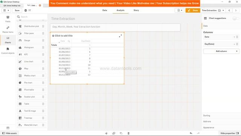The image size is (241, 136).
Task: Switch to the Story tab
Action: (136, 10)
